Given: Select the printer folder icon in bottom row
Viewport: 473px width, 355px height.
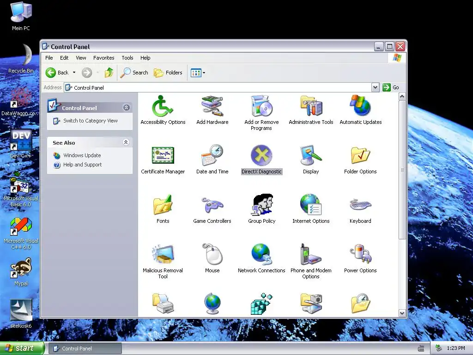Looking at the screenshot, I should click(163, 304).
